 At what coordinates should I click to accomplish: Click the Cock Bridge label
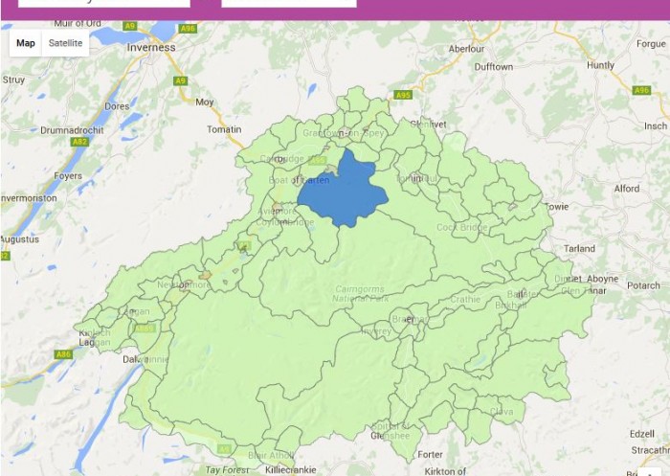click(x=462, y=228)
